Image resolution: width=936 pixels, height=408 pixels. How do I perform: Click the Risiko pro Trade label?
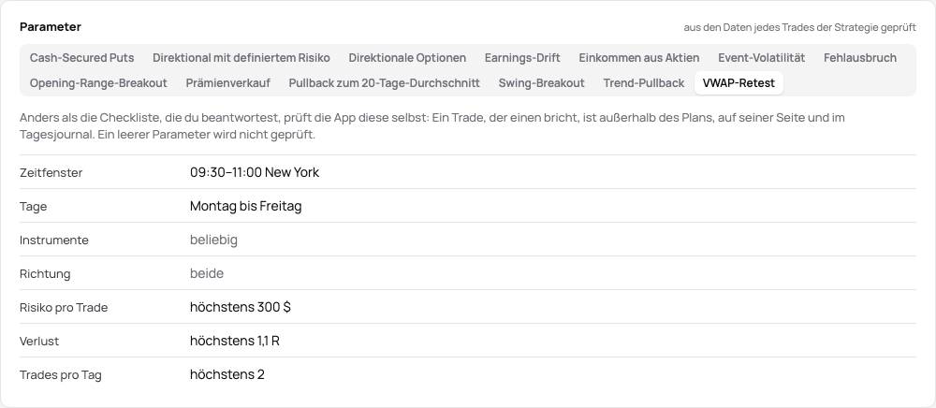64,308
